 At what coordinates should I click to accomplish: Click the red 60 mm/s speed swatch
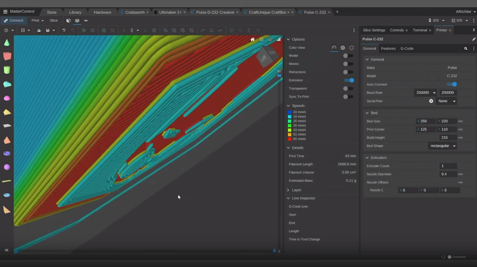click(289, 139)
